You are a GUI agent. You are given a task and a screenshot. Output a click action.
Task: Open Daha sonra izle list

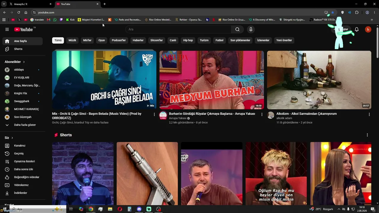[23, 169]
